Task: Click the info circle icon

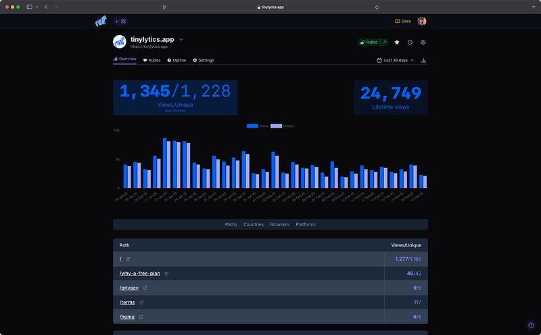Action: 410,42
